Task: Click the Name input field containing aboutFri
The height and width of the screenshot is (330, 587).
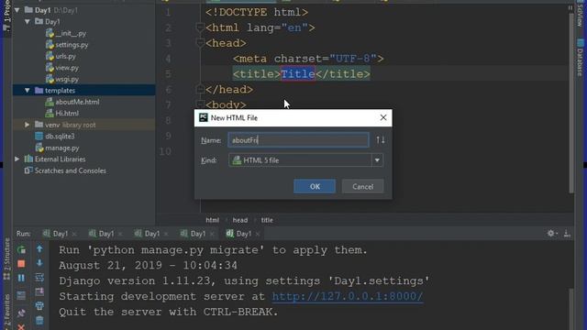Action: click(298, 140)
